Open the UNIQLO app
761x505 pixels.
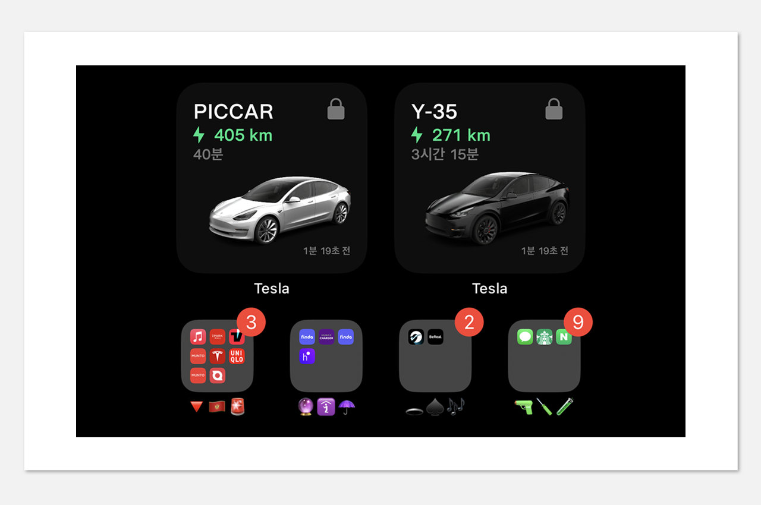pyautogui.click(x=237, y=356)
